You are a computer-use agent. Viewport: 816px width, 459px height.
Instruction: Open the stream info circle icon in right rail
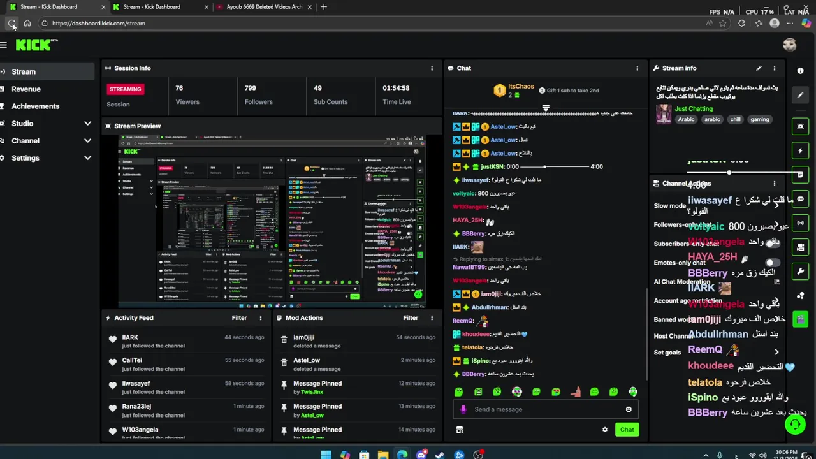tap(801, 71)
